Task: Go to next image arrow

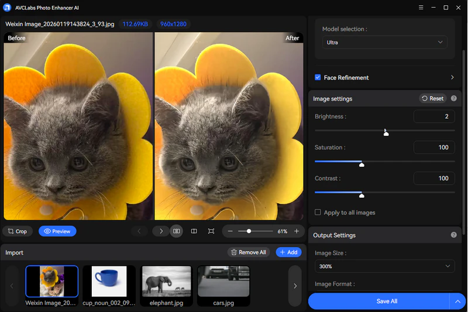Action: 161,231
